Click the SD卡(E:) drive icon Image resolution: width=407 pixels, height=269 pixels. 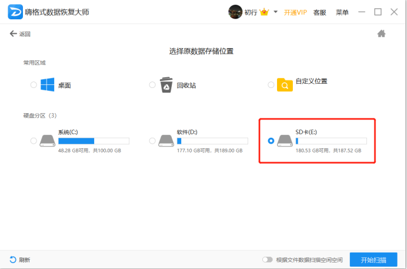point(285,141)
